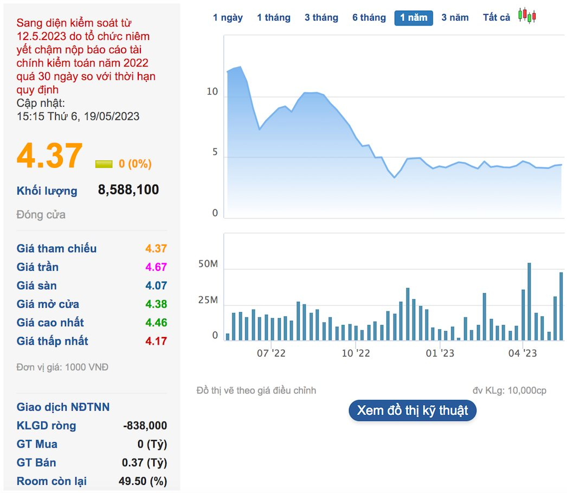567x493 pixels.
Task: Choose the "3 năm" chart range
Action: 455,18
